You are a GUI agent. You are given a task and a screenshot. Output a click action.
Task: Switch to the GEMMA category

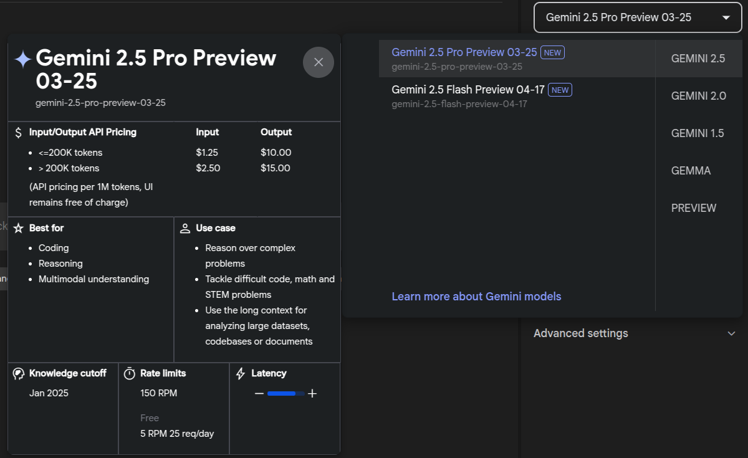tap(698, 171)
